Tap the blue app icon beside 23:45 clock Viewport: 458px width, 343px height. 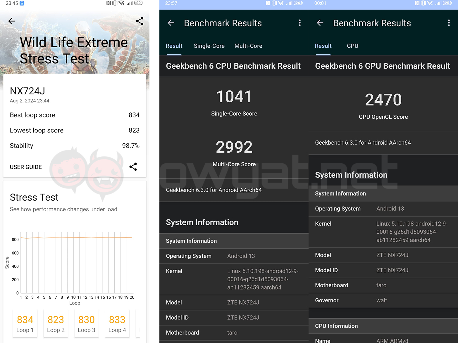(22, 3)
